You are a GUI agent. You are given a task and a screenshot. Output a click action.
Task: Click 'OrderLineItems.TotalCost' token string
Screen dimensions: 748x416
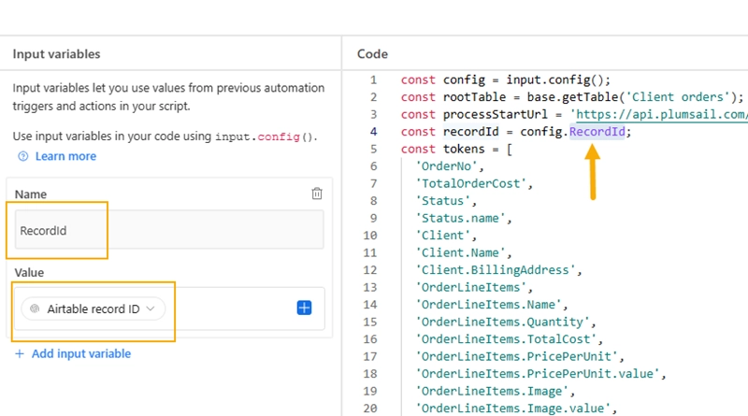point(505,339)
